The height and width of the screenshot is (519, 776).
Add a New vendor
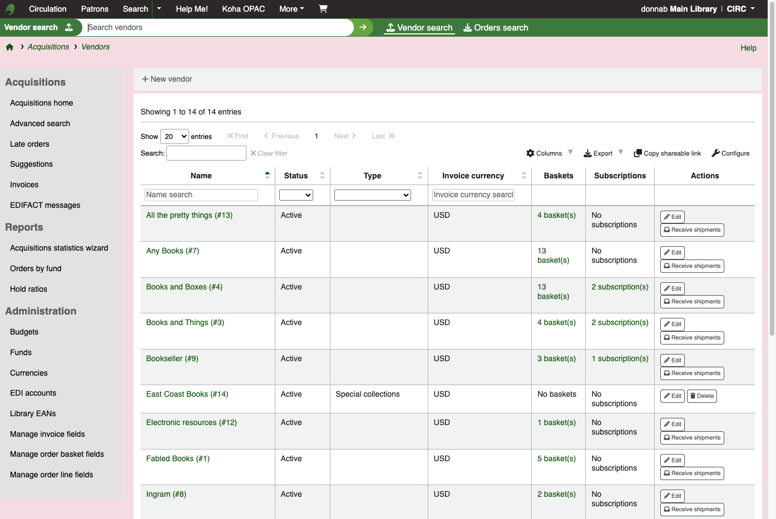pos(167,79)
